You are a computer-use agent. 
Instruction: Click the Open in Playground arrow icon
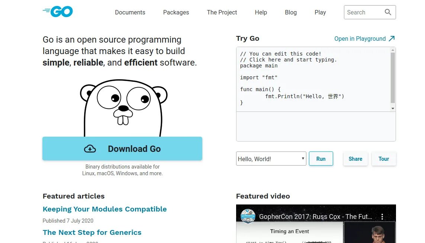click(392, 39)
